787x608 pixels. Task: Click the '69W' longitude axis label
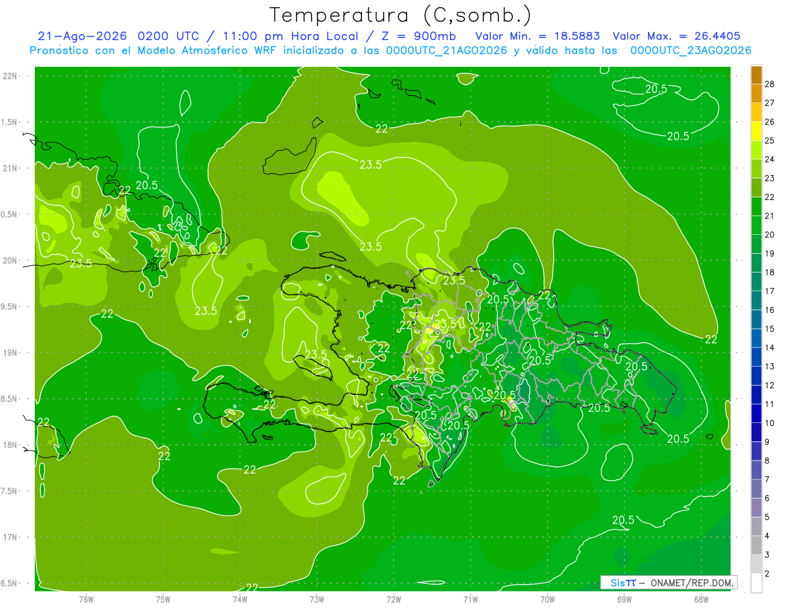tap(624, 599)
